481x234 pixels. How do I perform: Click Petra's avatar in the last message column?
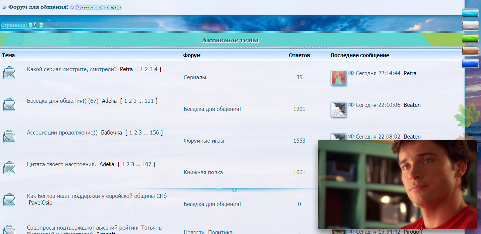(338, 78)
